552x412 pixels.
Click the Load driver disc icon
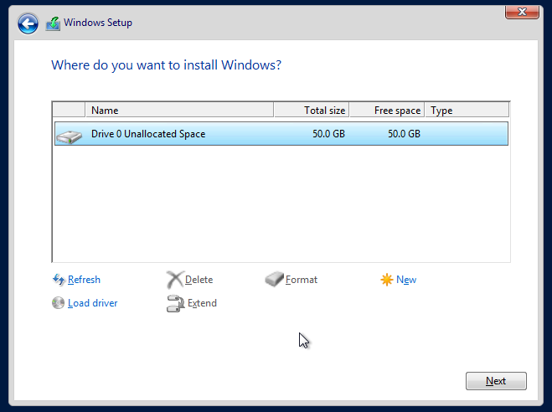coord(59,303)
